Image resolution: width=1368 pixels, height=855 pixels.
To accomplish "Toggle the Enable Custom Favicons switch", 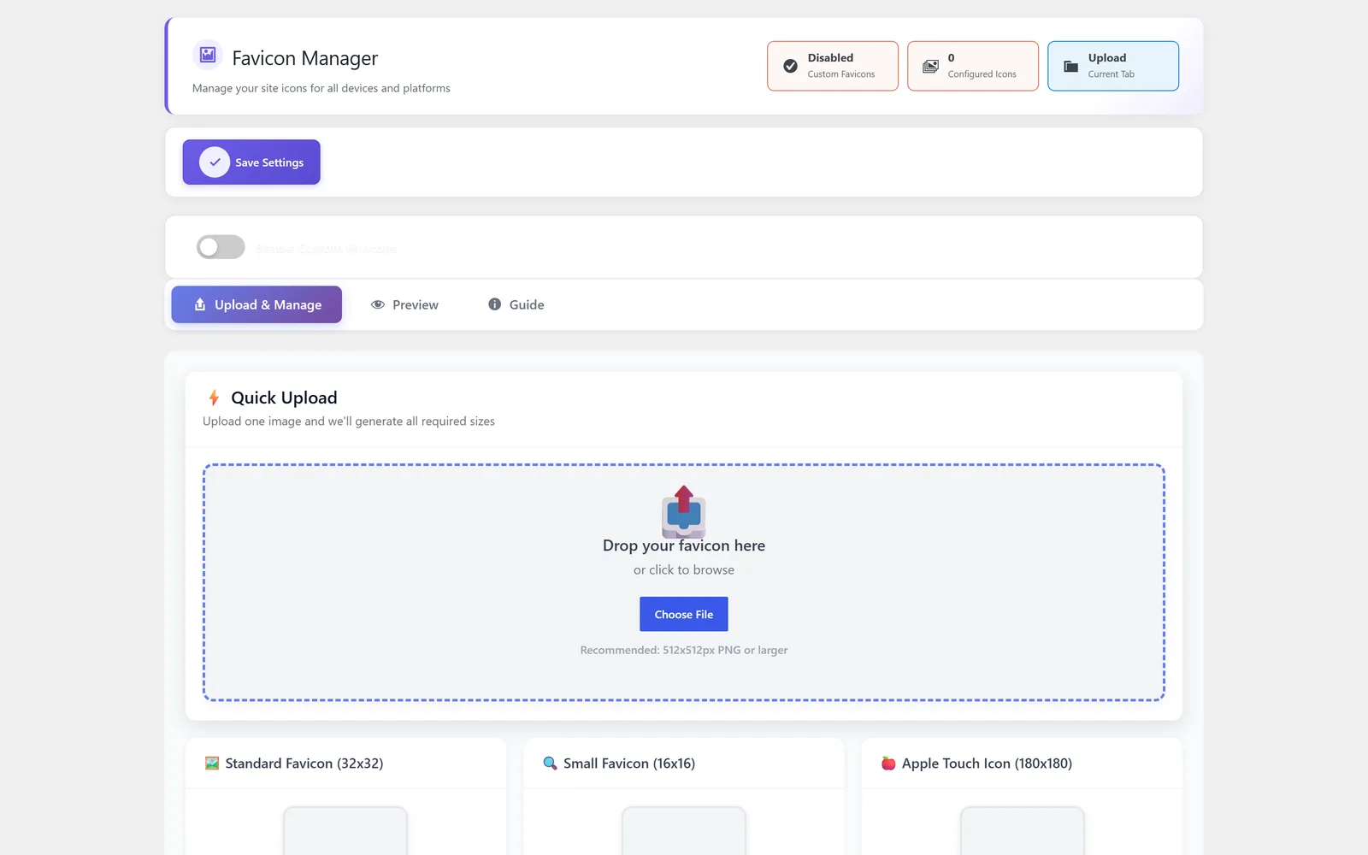I will coord(221,247).
